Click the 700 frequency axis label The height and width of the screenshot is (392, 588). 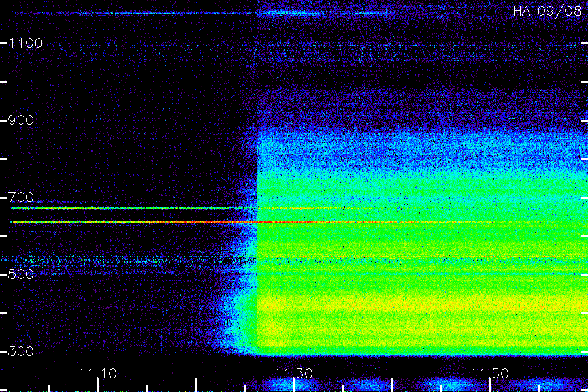[21, 197]
